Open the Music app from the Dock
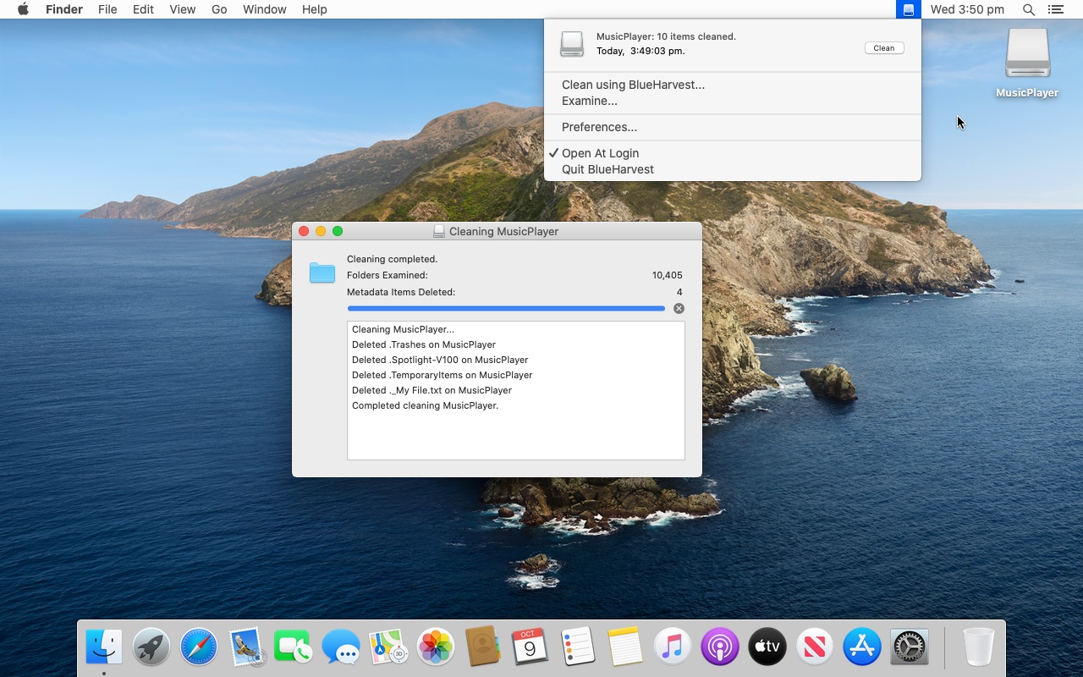 tap(673, 646)
